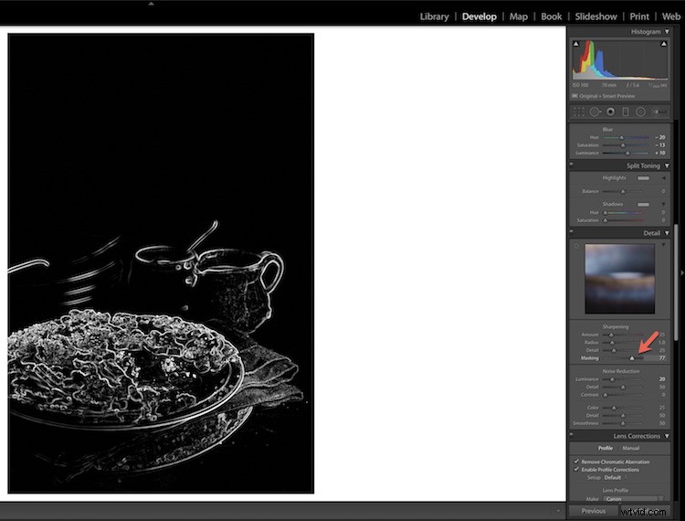Viewport: 685px width, 521px height.
Task: Open the Map module
Action: 519,16
